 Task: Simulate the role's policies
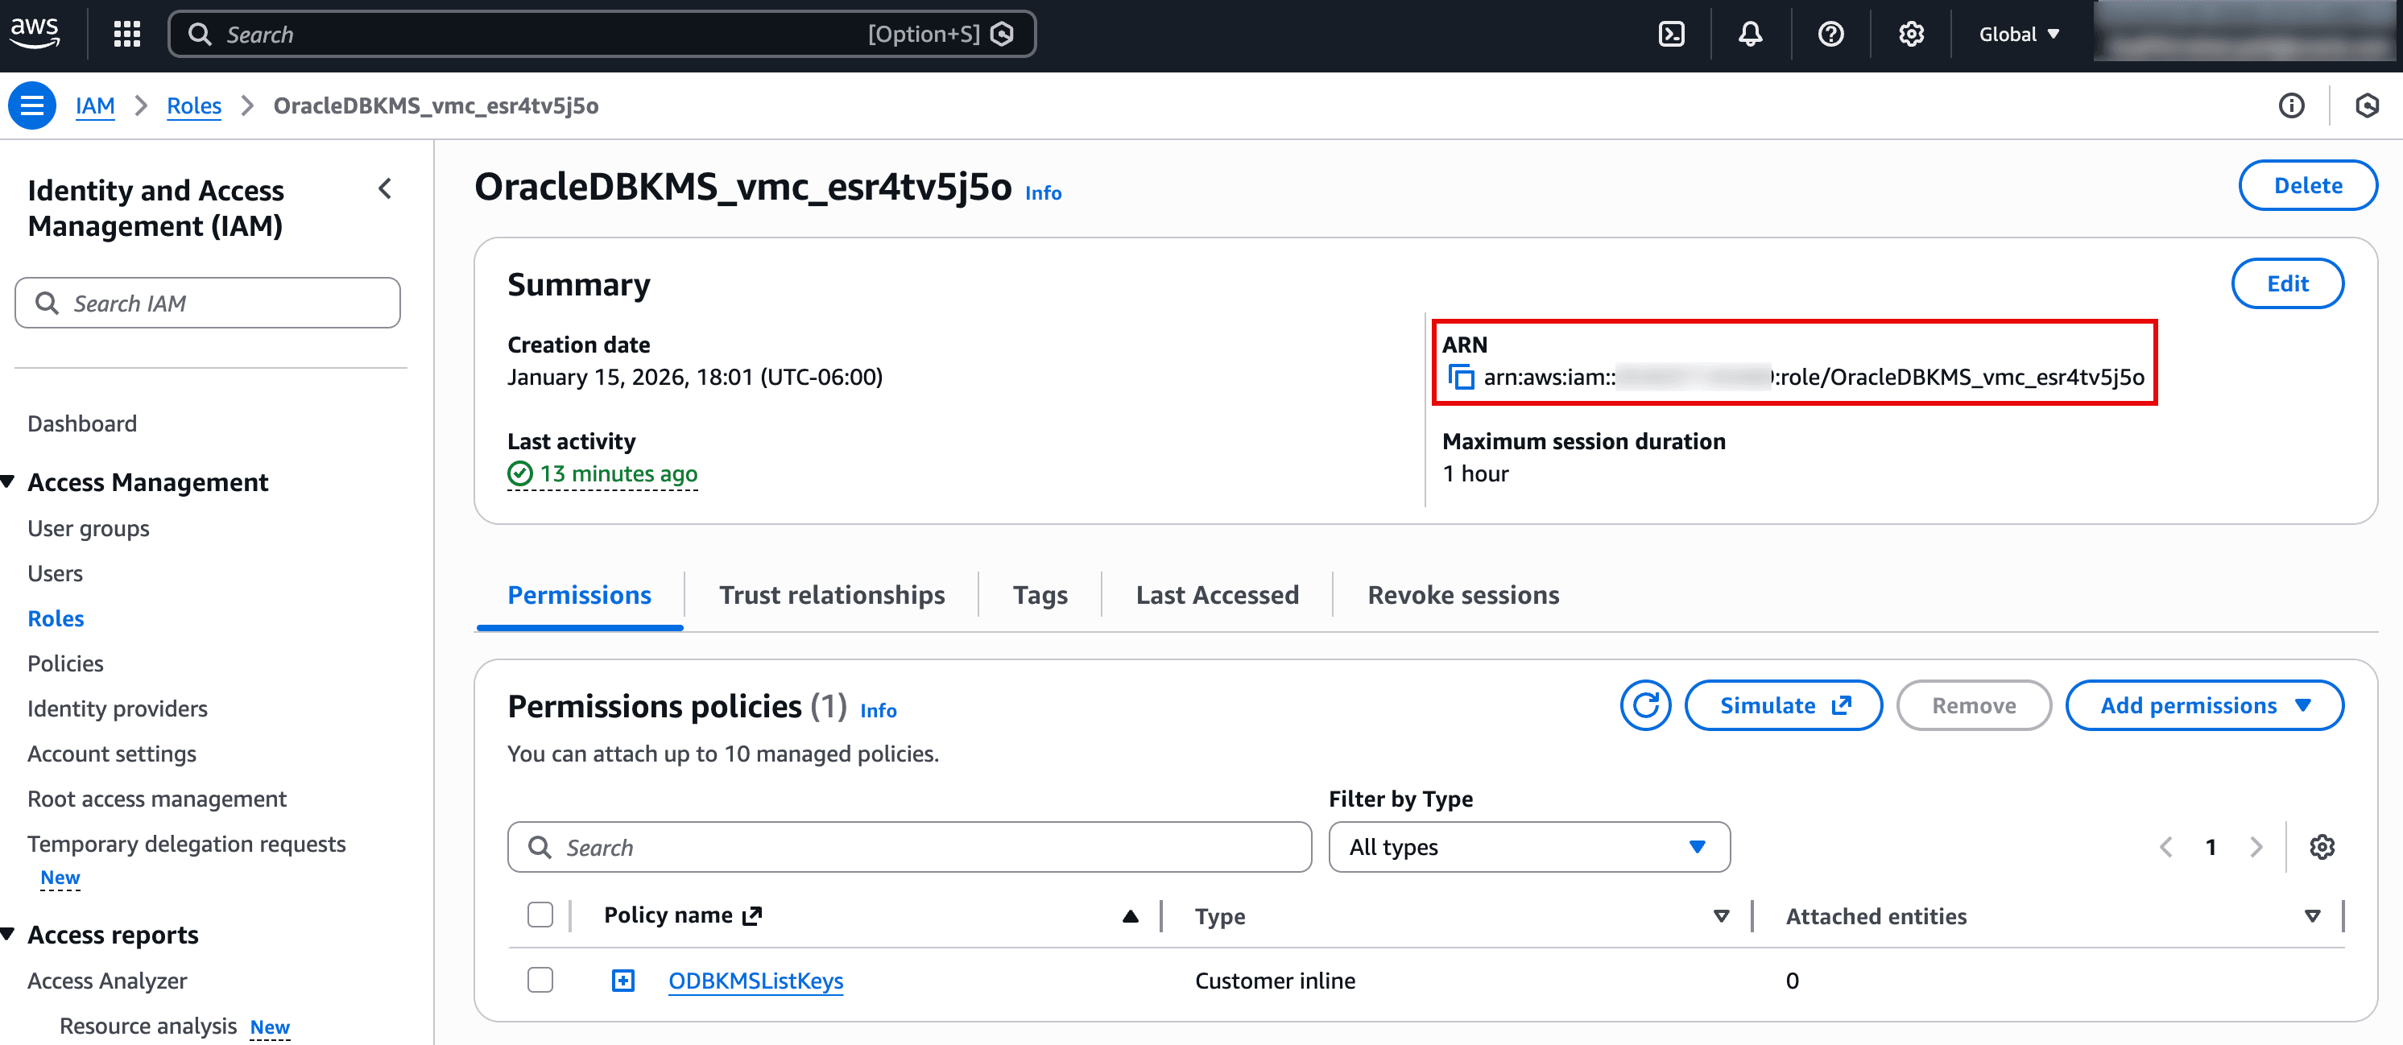(x=1783, y=704)
